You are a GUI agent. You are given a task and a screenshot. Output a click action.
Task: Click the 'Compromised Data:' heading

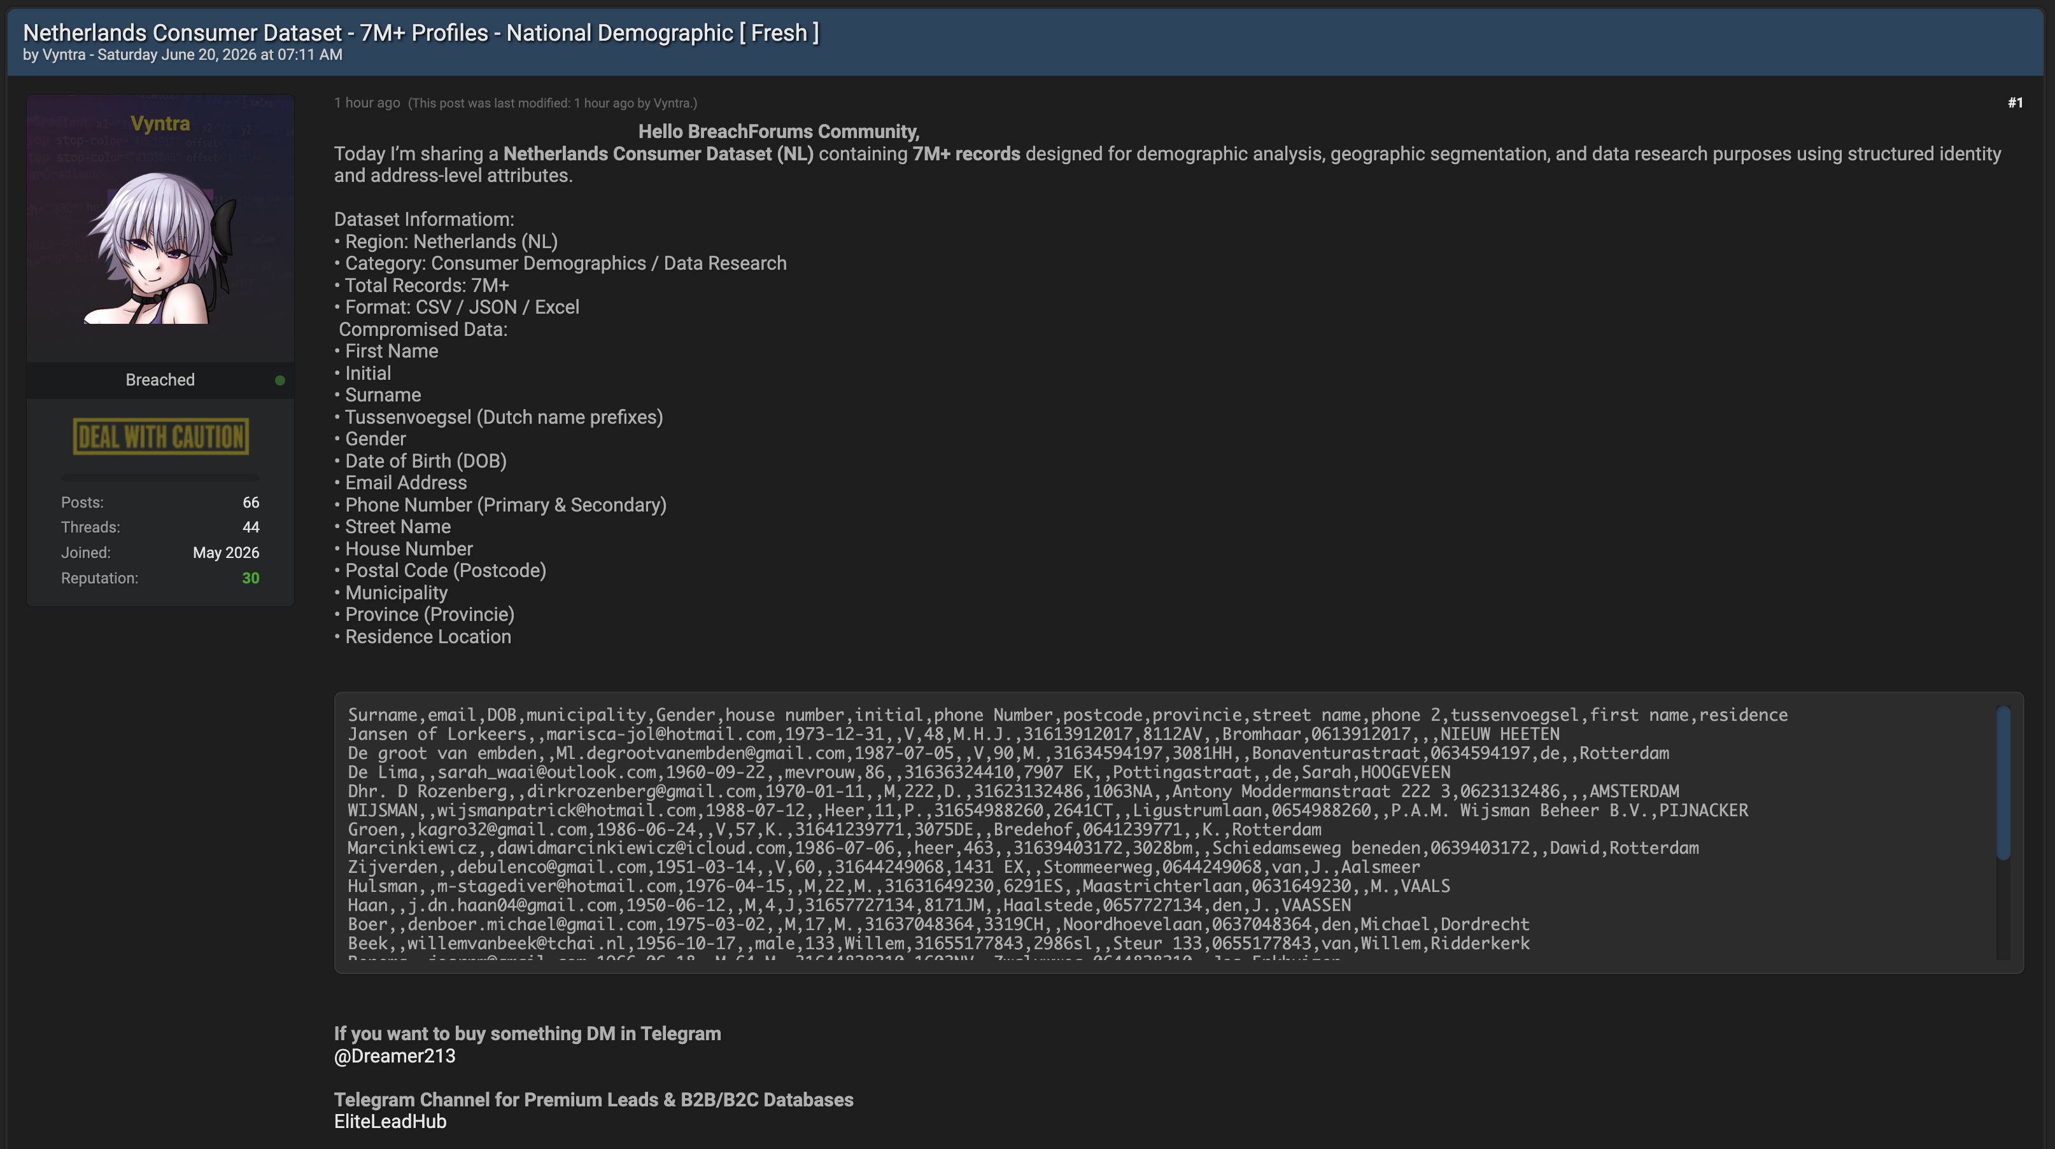[423, 330]
